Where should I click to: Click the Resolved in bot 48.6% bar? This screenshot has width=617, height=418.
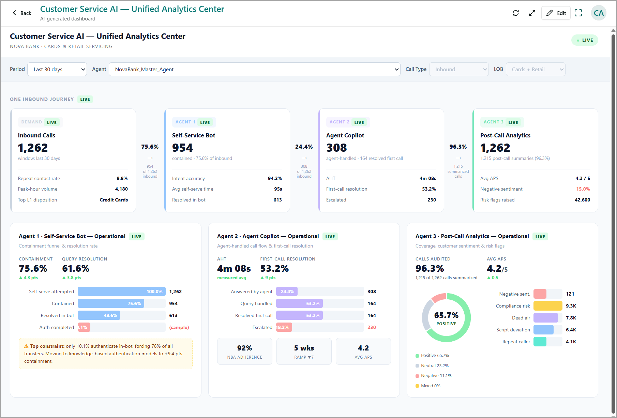tap(99, 315)
